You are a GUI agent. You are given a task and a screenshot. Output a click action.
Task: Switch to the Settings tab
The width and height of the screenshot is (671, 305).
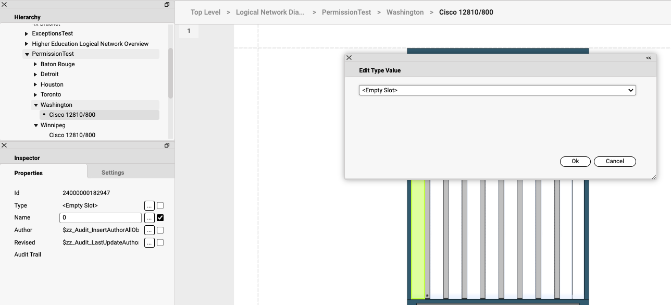click(113, 173)
